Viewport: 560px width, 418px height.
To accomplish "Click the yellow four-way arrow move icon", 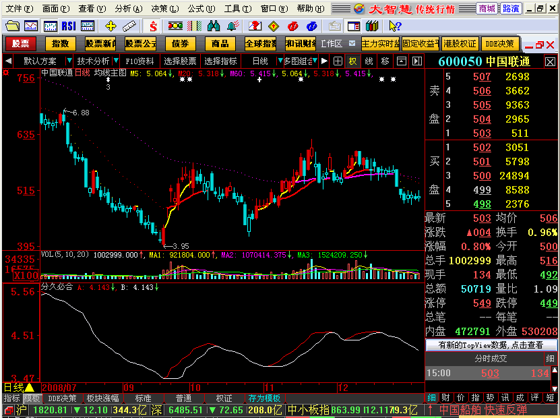I will point(111,26).
